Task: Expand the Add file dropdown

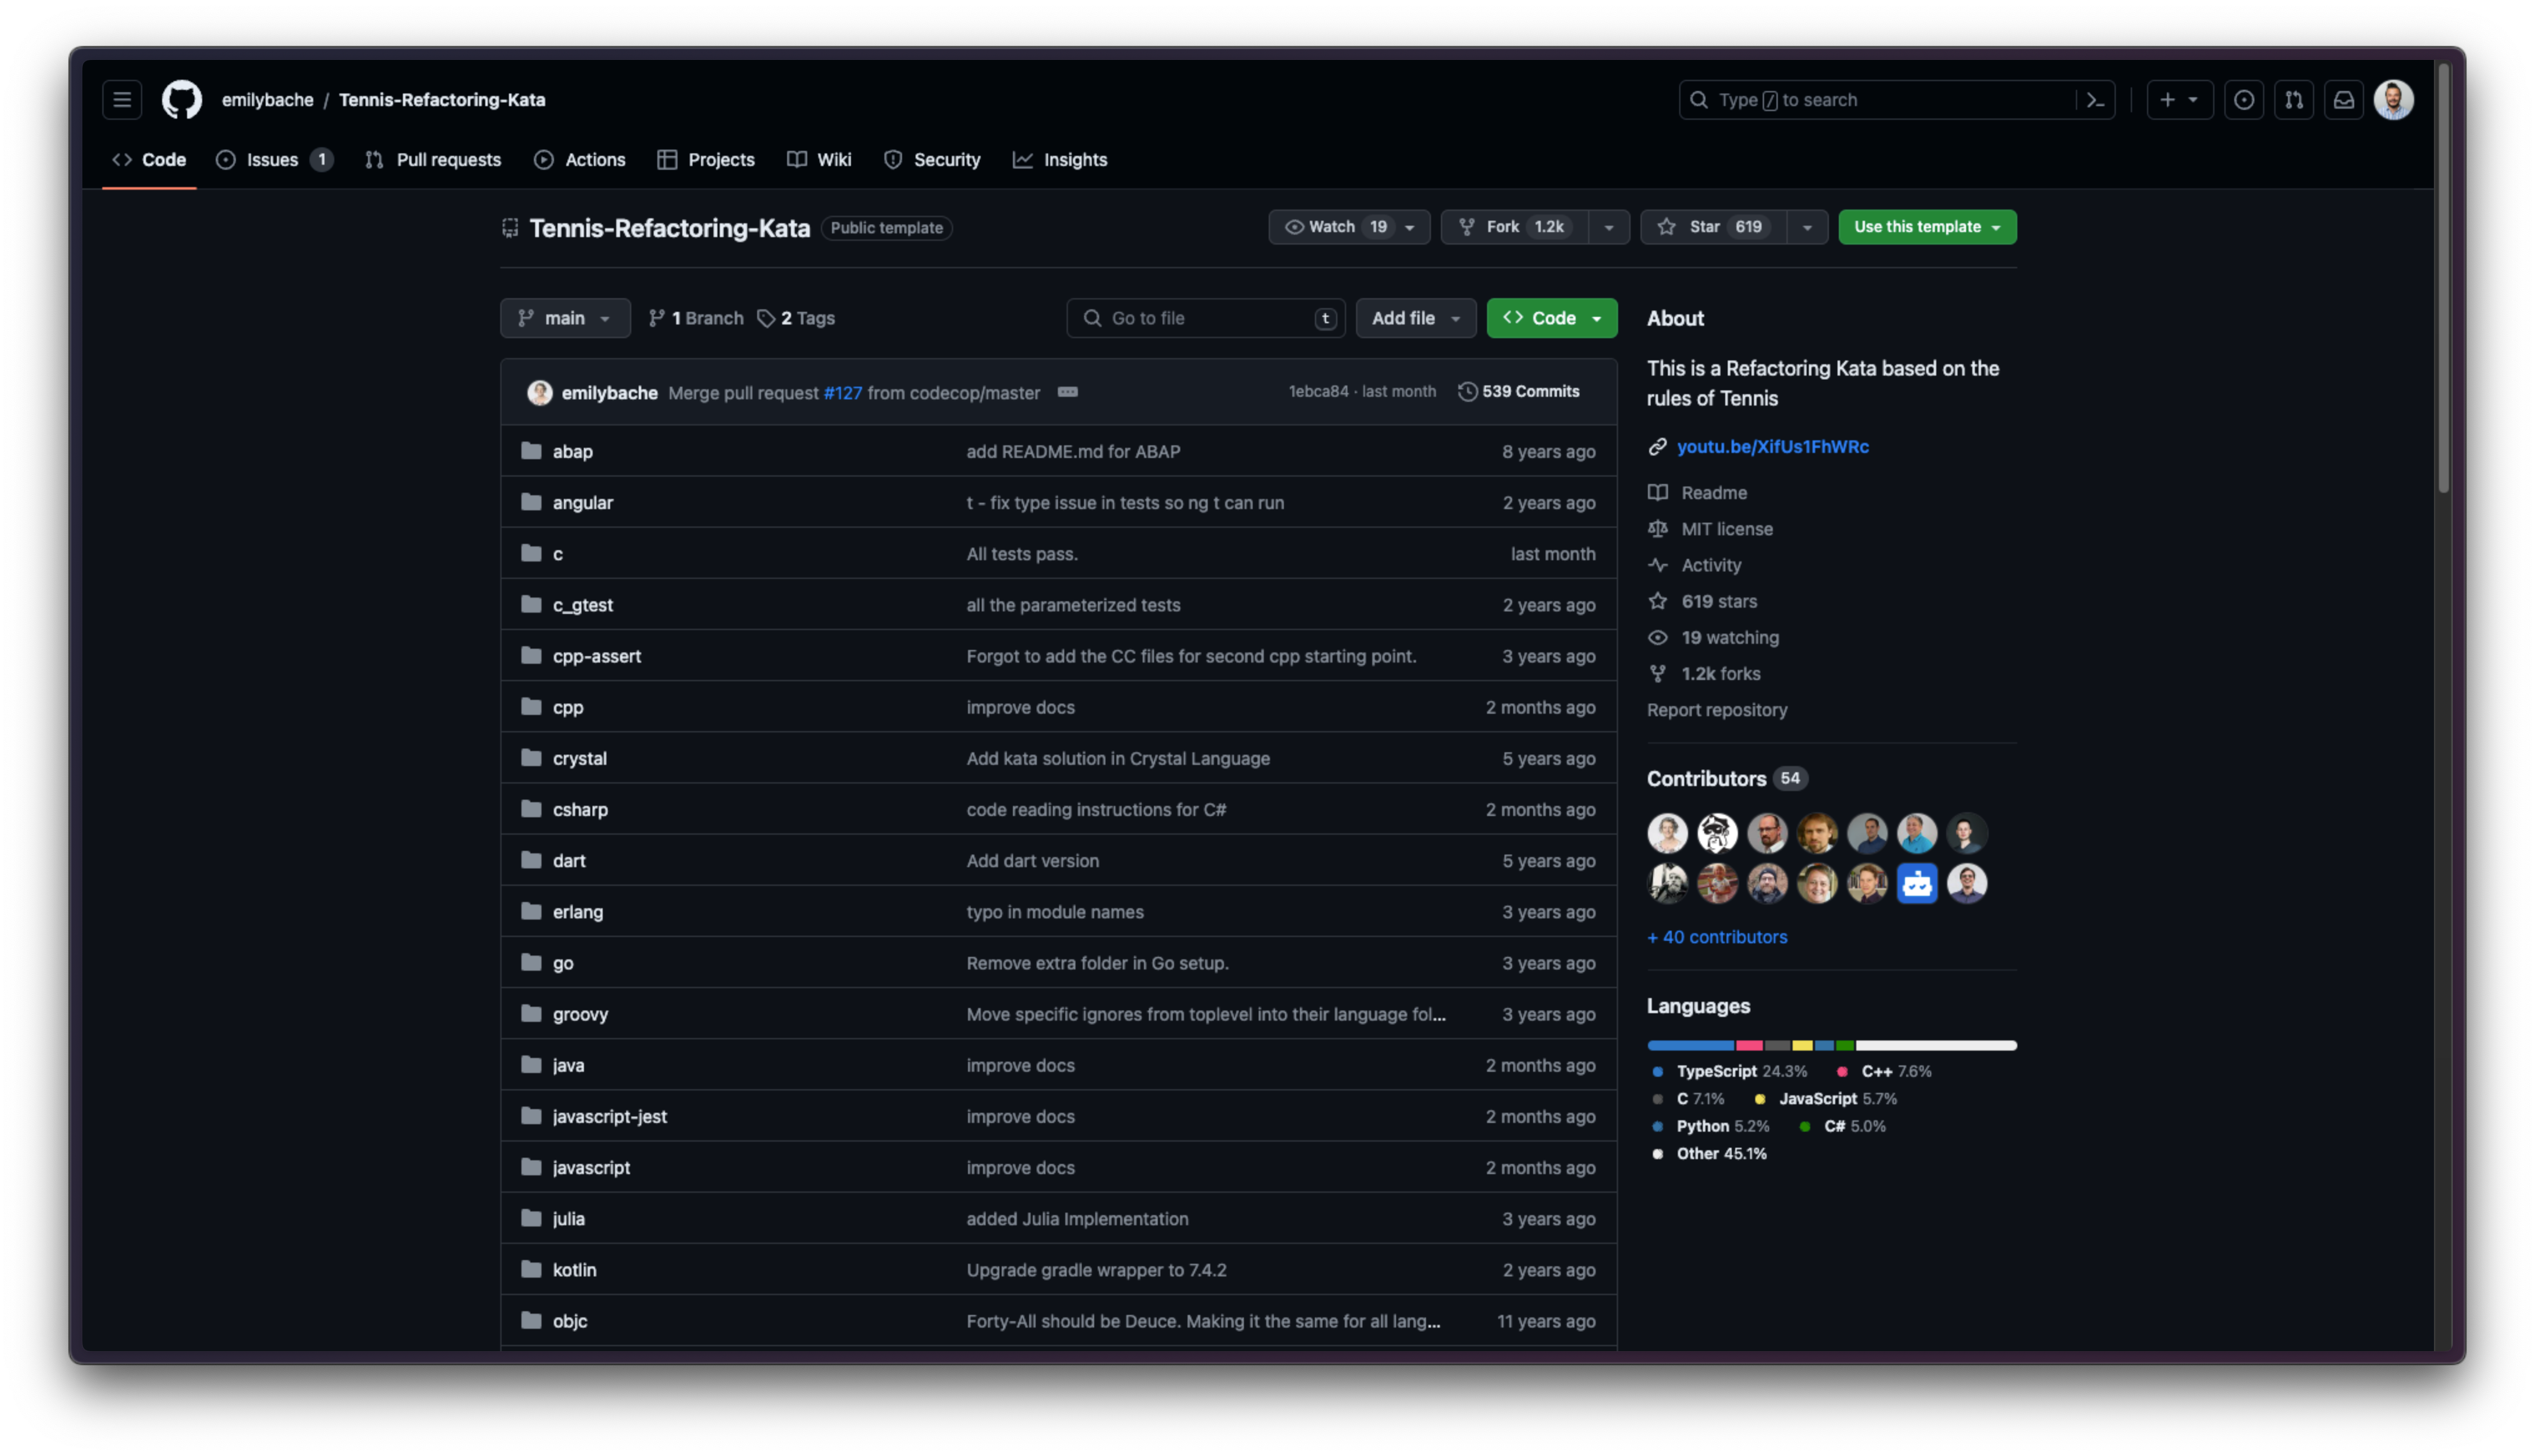Action: 1415,318
